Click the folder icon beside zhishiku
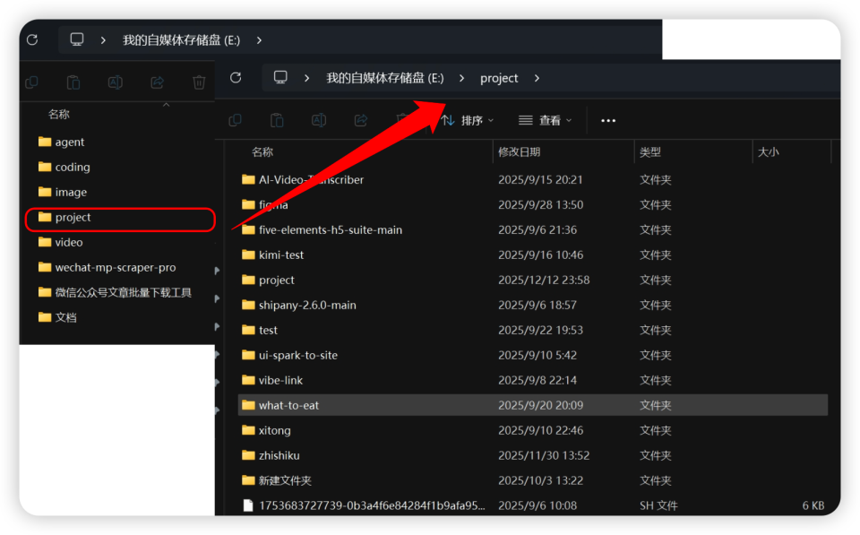860x535 pixels. point(248,455)
